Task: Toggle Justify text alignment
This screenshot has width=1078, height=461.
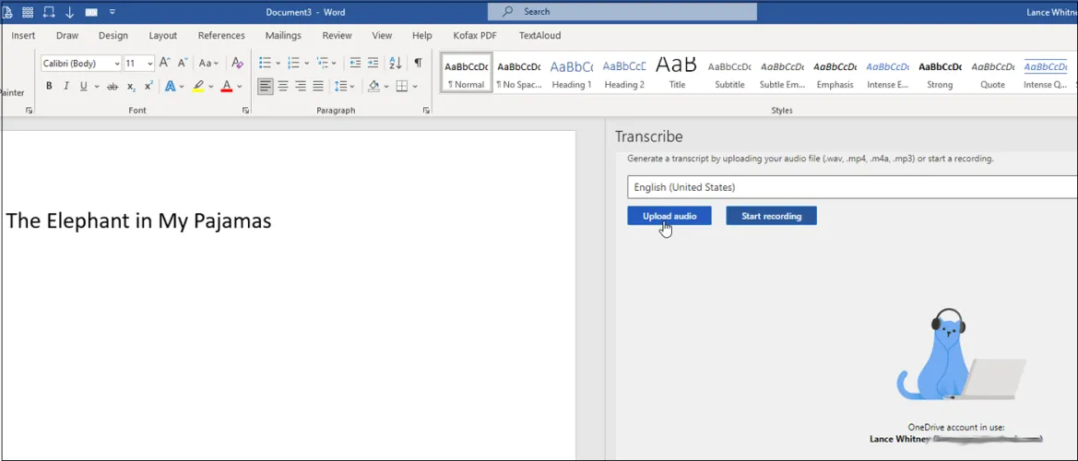Action: pyautogui.click(x=318, y=86)
